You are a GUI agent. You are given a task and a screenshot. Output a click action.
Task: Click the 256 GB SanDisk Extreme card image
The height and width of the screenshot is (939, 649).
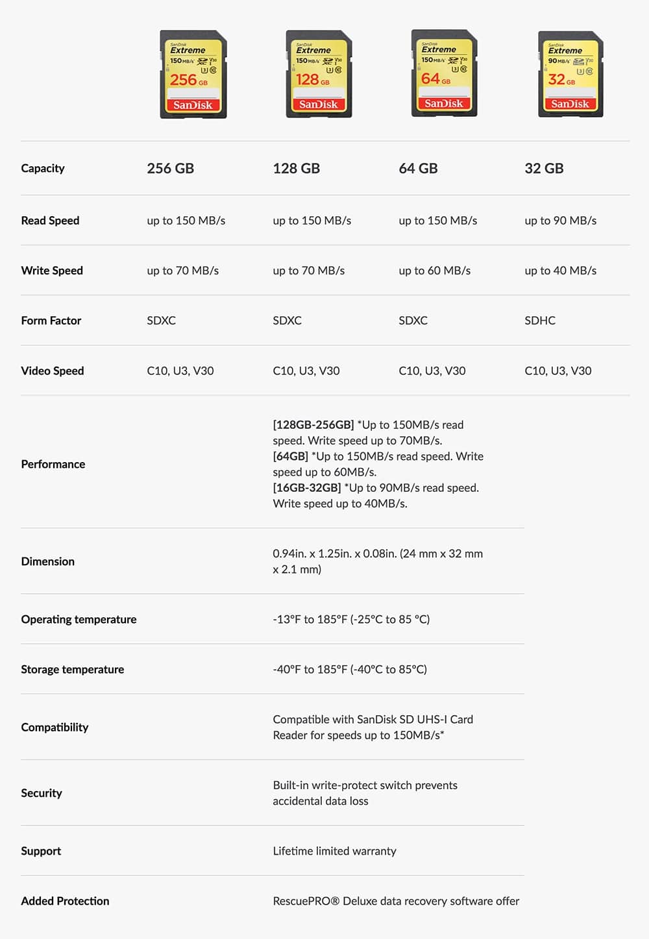click(x=193, y=74)
